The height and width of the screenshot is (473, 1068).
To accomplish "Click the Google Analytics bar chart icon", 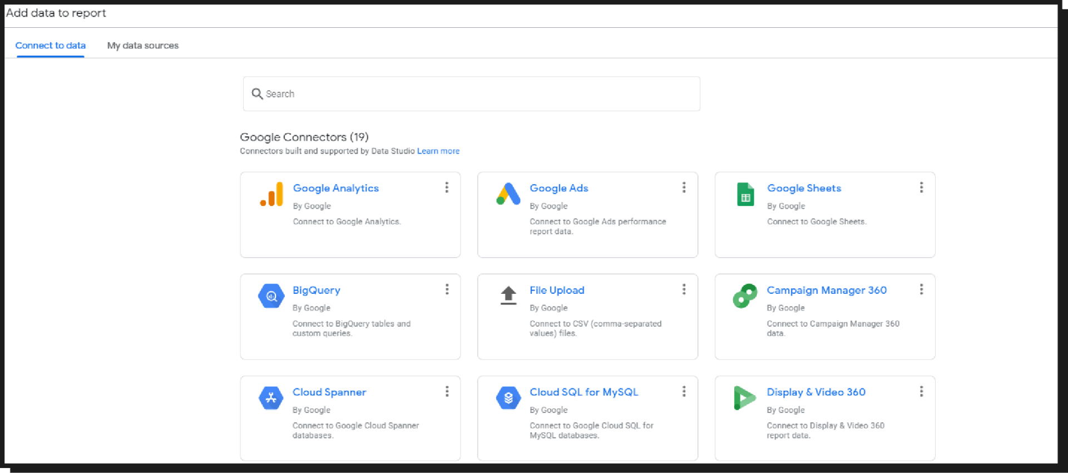I will point(271,194).
